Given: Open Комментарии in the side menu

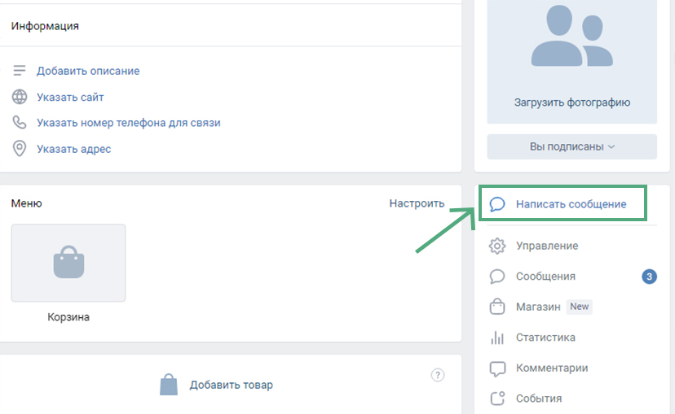Looking at the screenshot, I should click(552, 368).
